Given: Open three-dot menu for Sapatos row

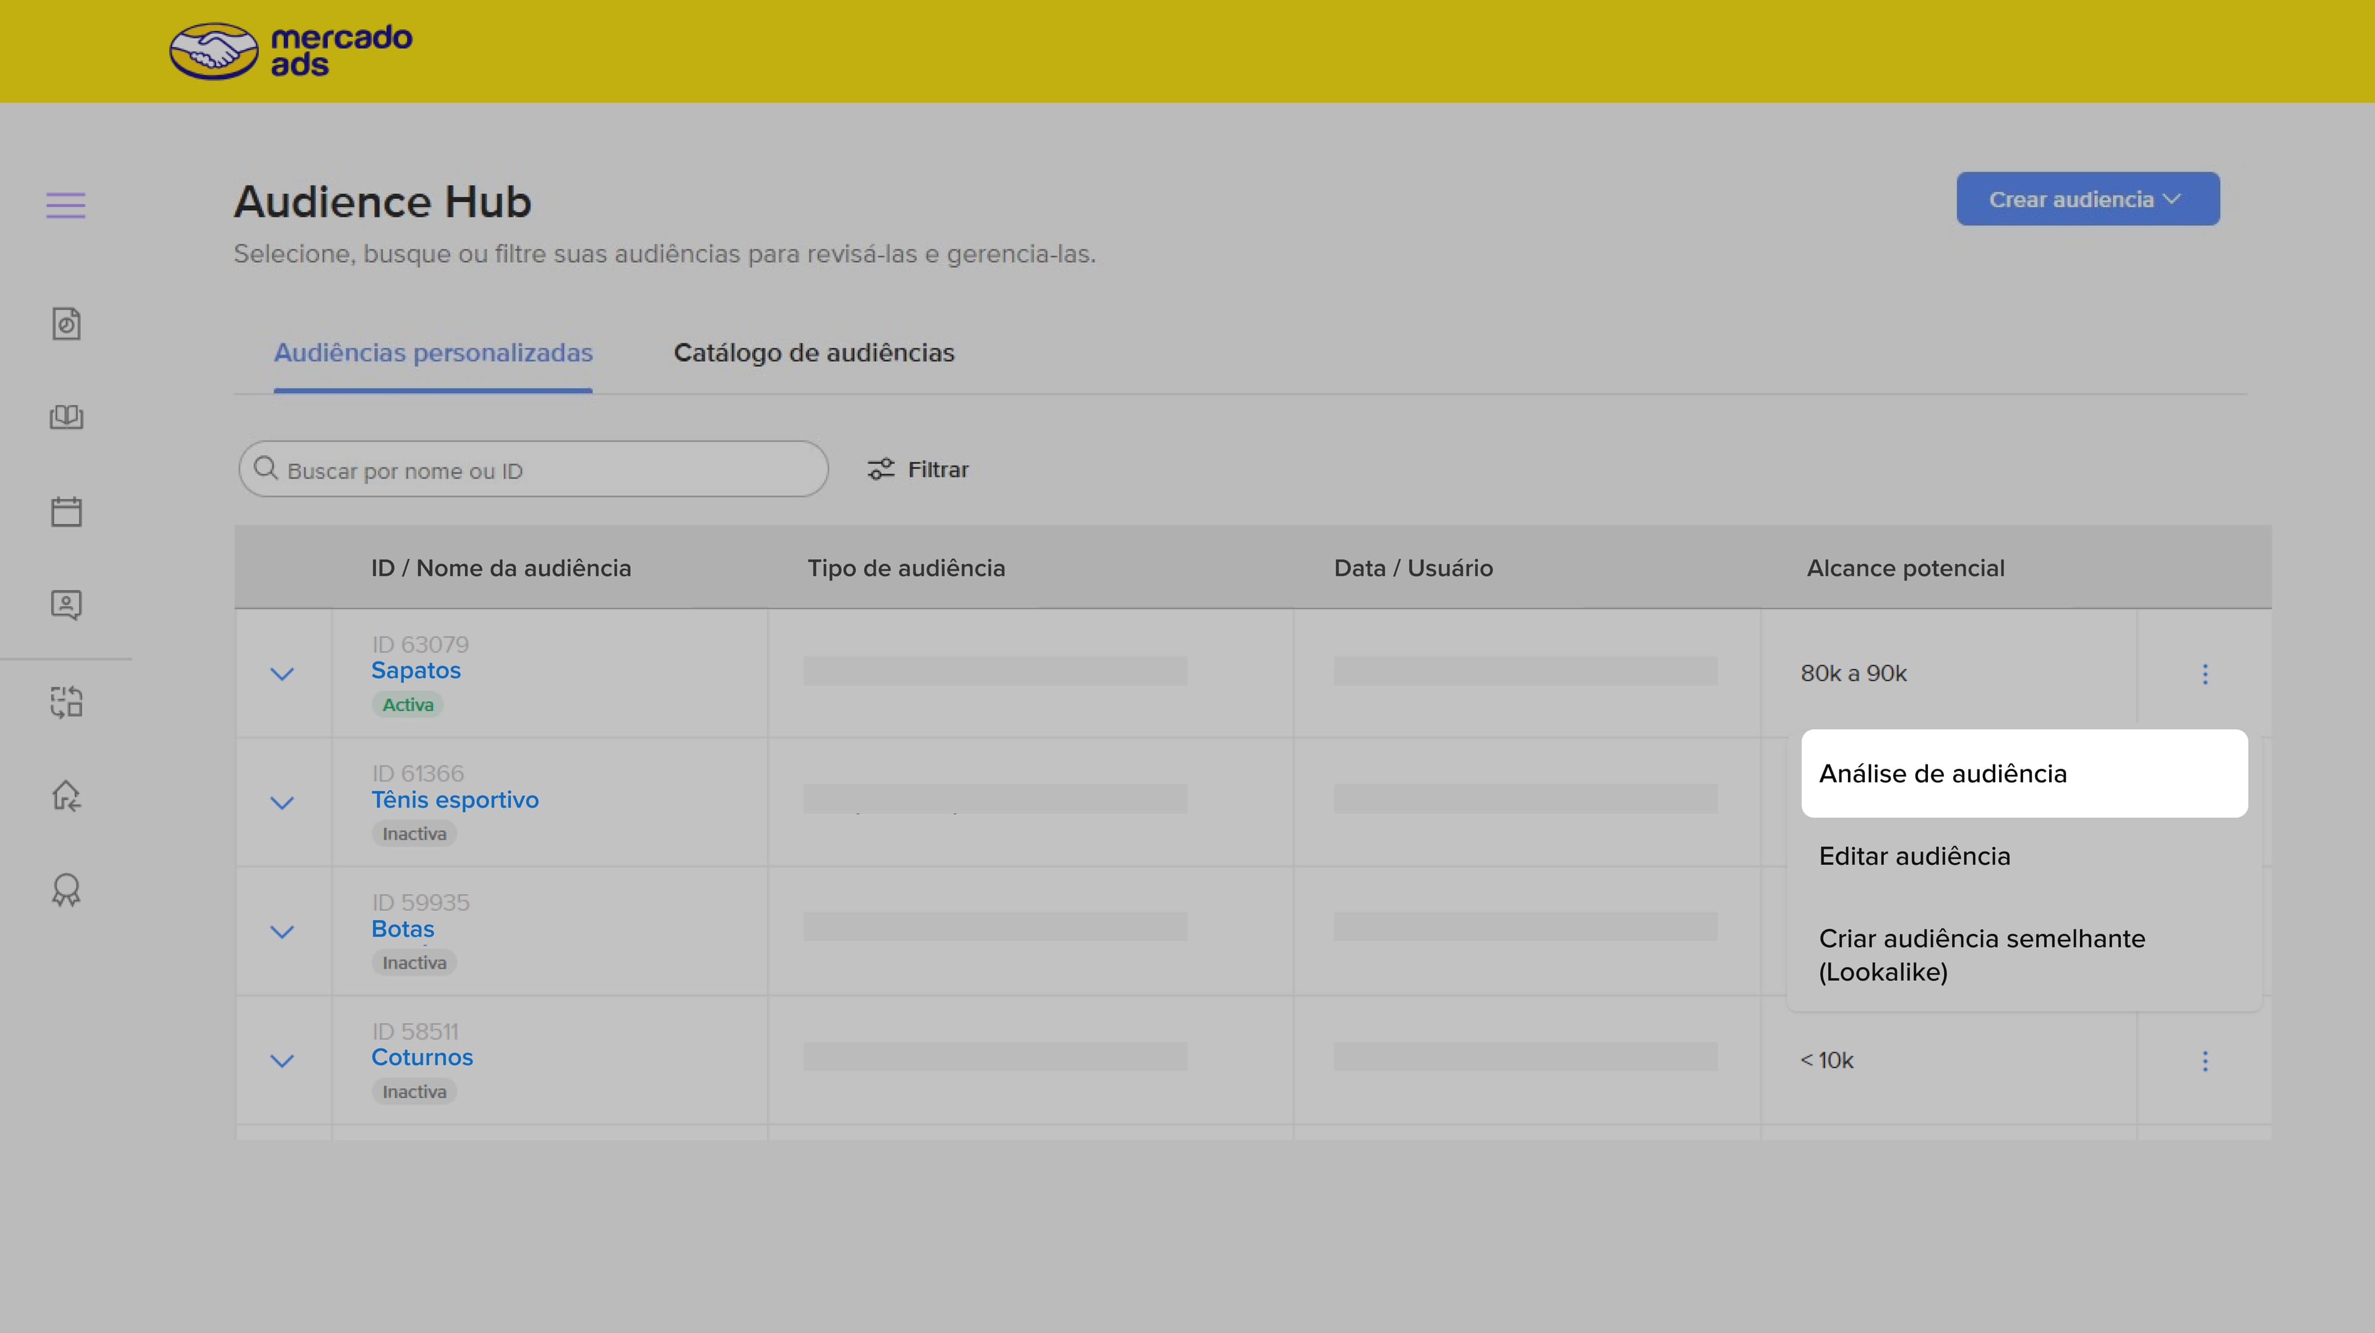Looking at the screenshot, I should (2206, 674).
